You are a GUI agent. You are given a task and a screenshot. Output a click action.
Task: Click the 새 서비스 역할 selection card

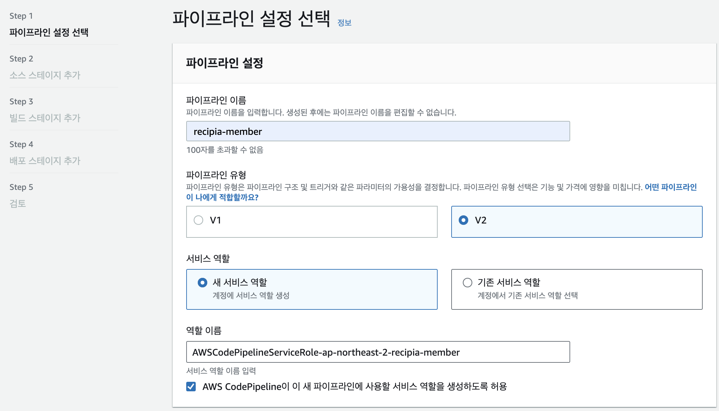pyautogui.click(x=312, y=289)
